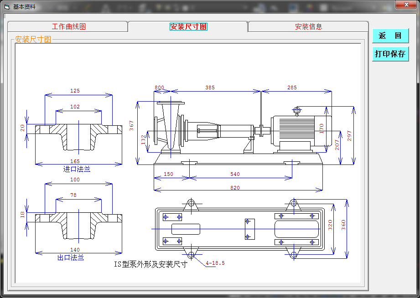Viewport: 420px width, 298px height.
Task: Open the 安装信息 tab
Action: [x=308, y=26]
